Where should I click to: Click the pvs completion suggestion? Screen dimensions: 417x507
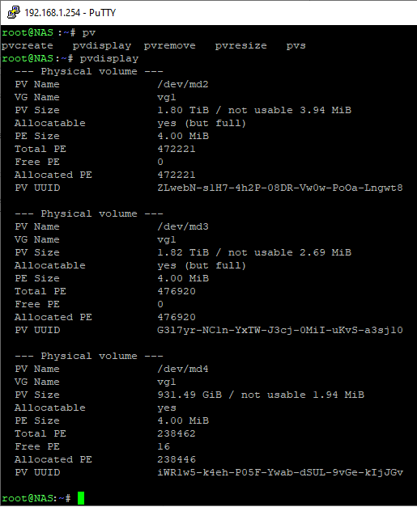click(x=296, y=45)
